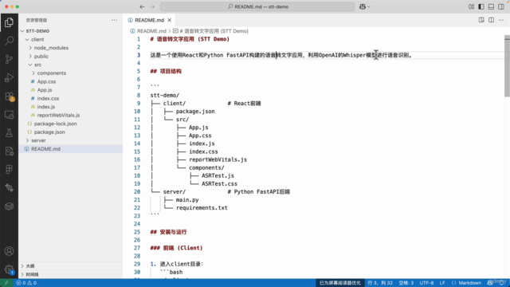The height and width of the screenshot is (287, 510).
Task: Click the heading breadcrumb 语音转文字应用 (STT Demo)
Action: click(x=214, y=31)
